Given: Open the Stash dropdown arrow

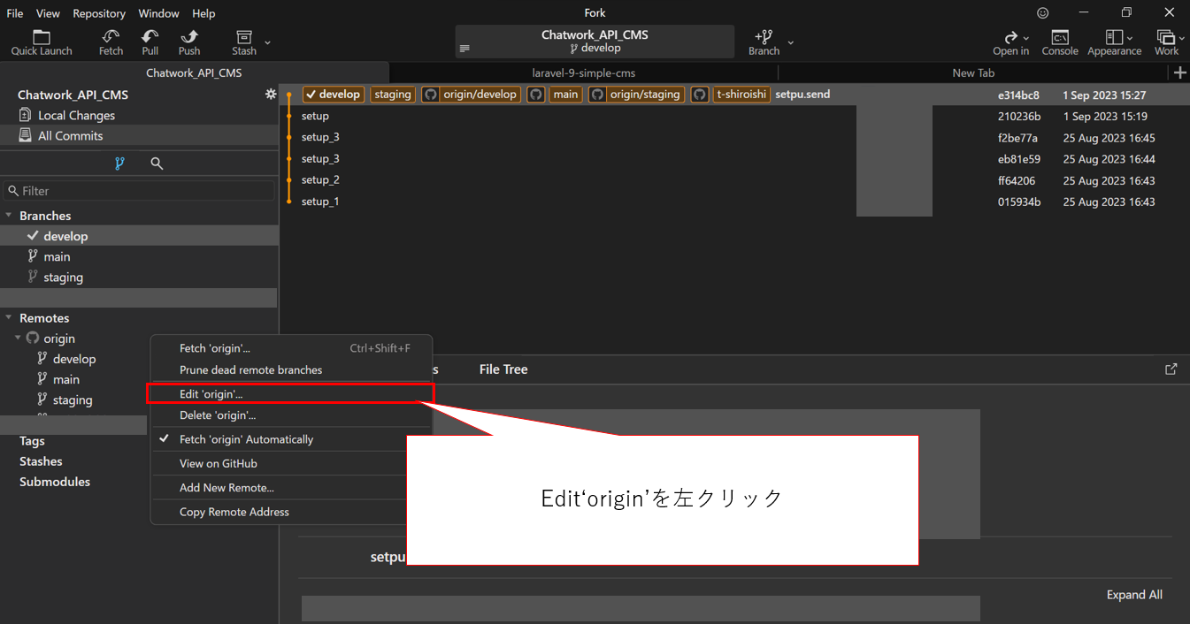Looking at the screenshot, I should (x=267, y=42).
